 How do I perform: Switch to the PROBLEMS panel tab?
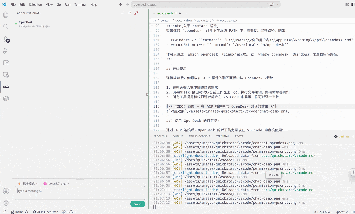pos(160,136)
